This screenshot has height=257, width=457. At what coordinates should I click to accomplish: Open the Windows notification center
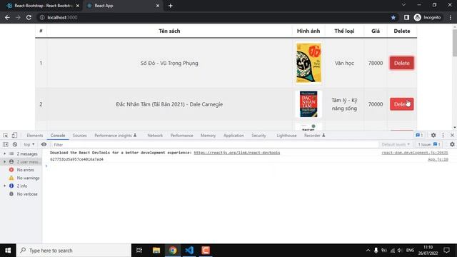[x=446, y=251]
